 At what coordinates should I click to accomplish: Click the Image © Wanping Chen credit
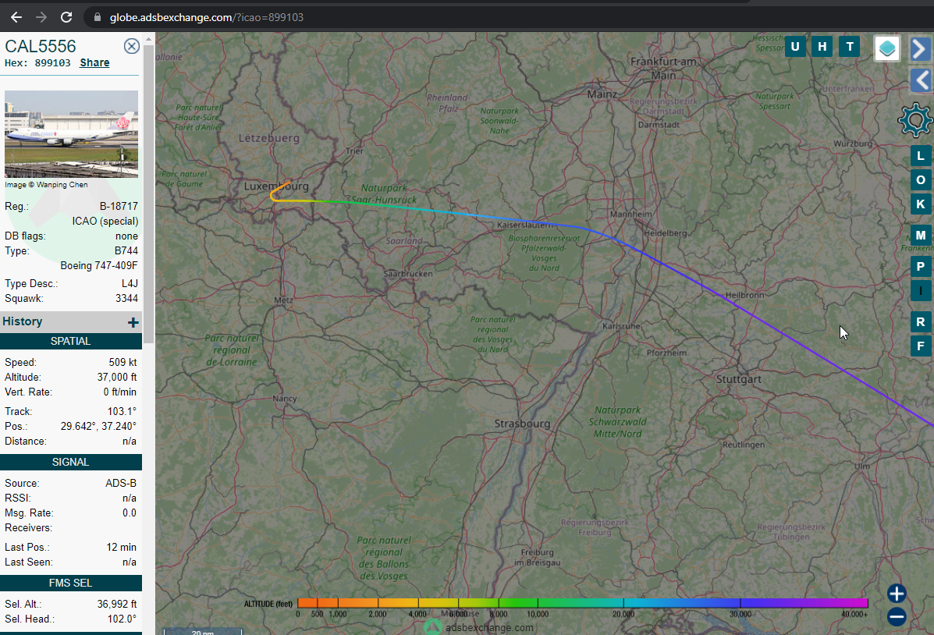46,185
